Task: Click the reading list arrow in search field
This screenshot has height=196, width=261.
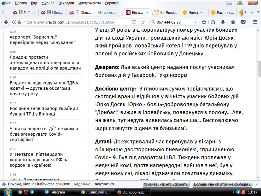Action: (195, 22)
